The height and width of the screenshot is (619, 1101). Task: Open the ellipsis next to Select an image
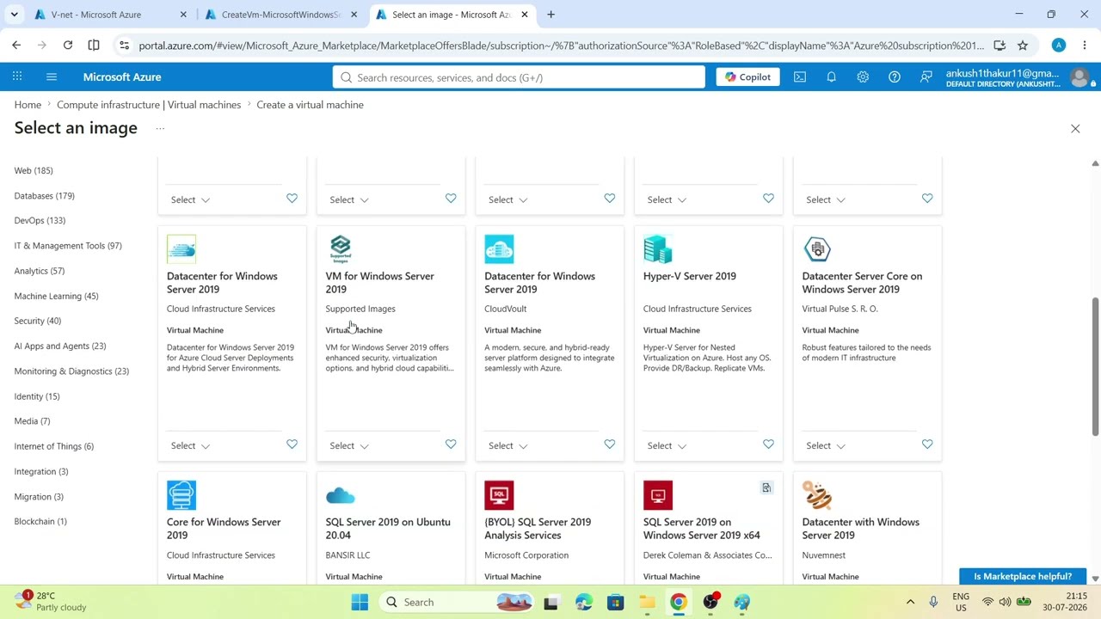coord(160,128)
